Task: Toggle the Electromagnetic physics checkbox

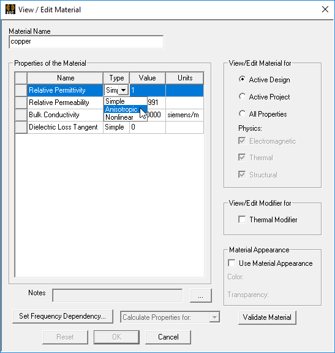Action: point(242,141)
